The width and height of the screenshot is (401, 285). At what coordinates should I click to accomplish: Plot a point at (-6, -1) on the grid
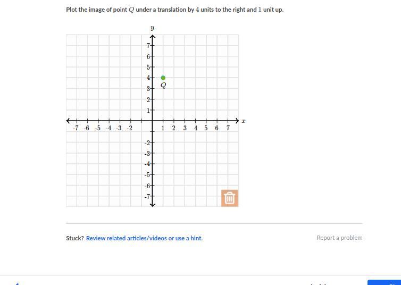[x=87, y=131]
